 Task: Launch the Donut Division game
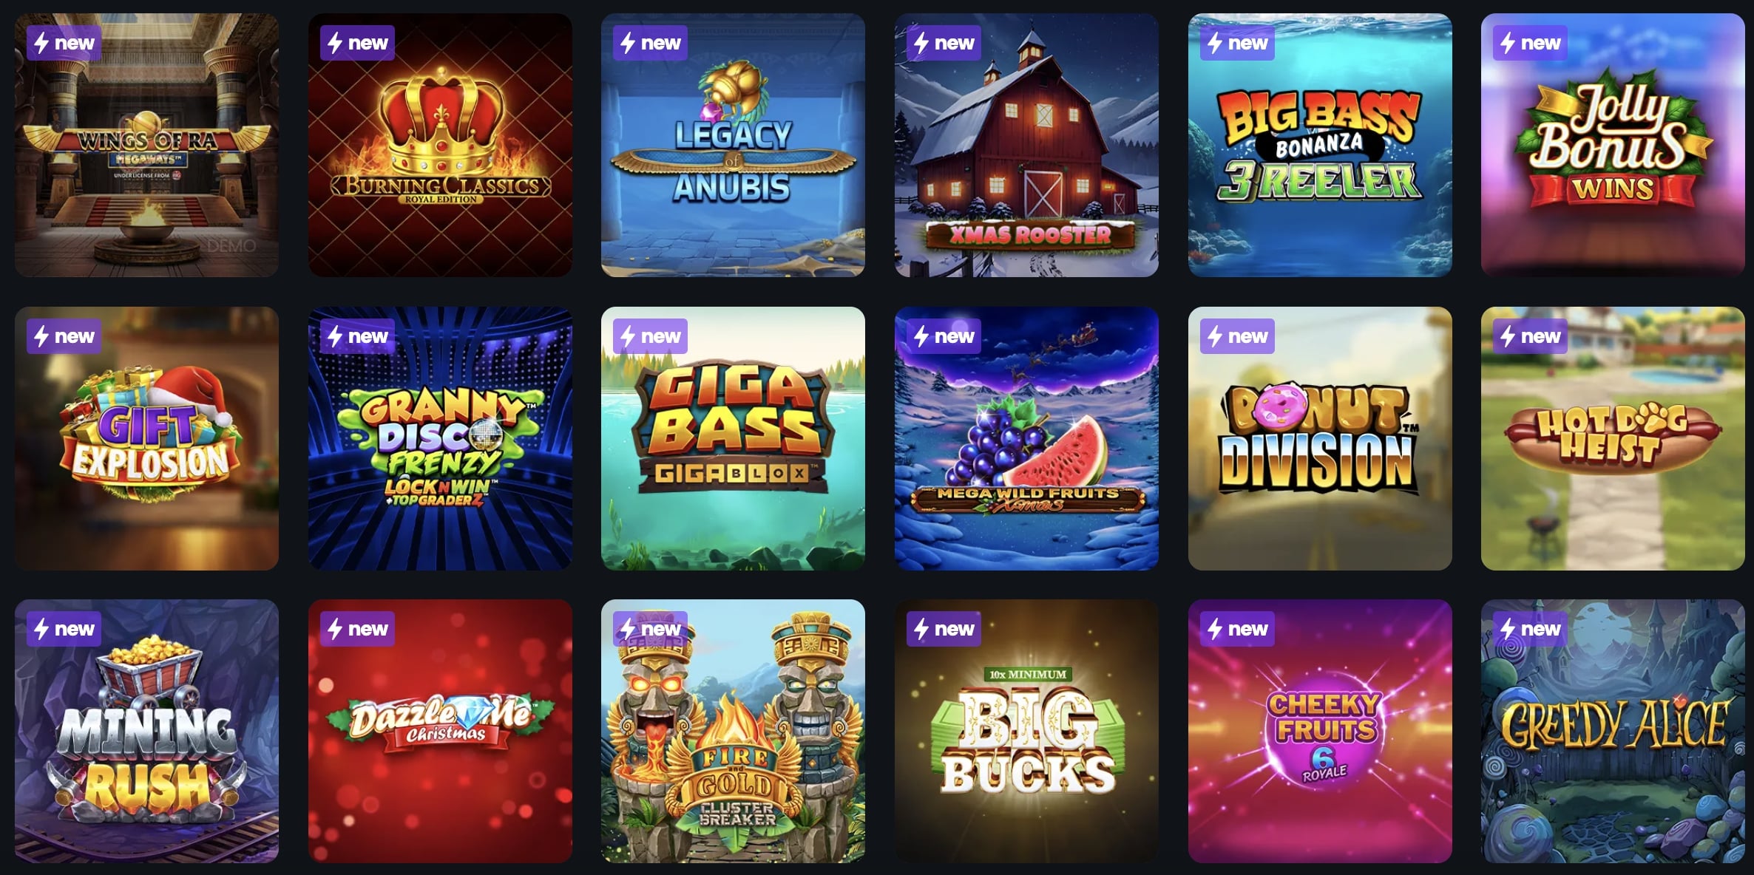[x=1320, y=438]
